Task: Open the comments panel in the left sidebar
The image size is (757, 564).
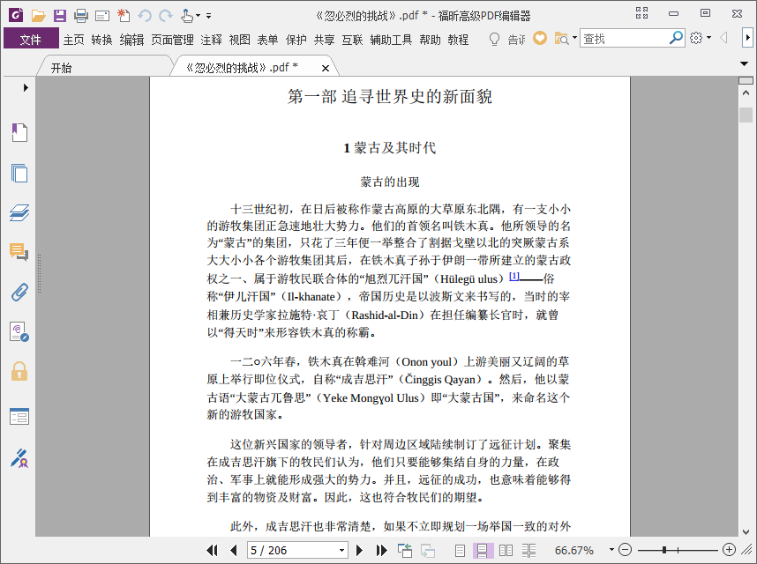Action: pyautogui.click(x=19, y=252)
